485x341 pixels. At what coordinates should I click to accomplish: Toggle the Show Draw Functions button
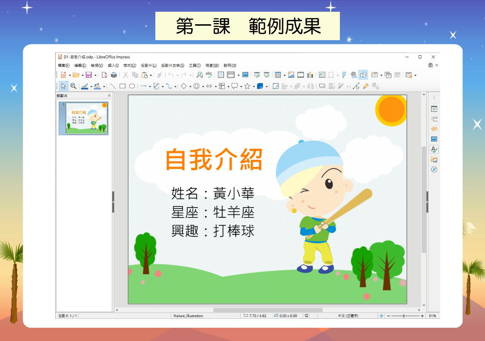click(363, 75)
